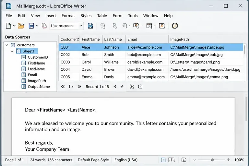249x166 pixels.
Task: Open the File menu
Action: pyautogui.click(x=9, y=16)
